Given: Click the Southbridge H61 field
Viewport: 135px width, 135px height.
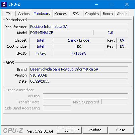Looking at the screenshot, I should point(79,46).
